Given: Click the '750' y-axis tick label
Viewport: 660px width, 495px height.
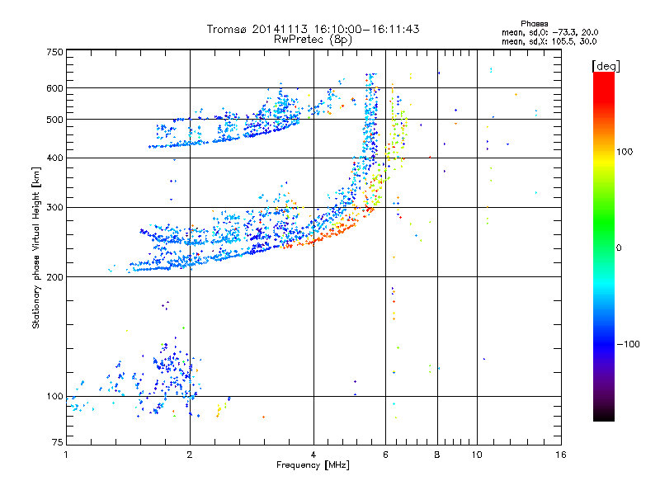Looking at the screenshot, I should pos(54,52).
